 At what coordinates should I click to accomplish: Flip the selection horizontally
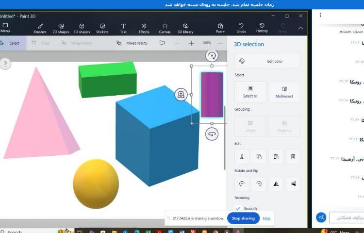click(x=276, y=183)
